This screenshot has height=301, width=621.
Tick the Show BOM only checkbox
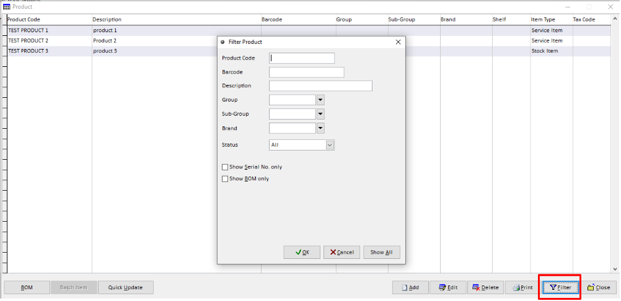click(x=225, y=179)
